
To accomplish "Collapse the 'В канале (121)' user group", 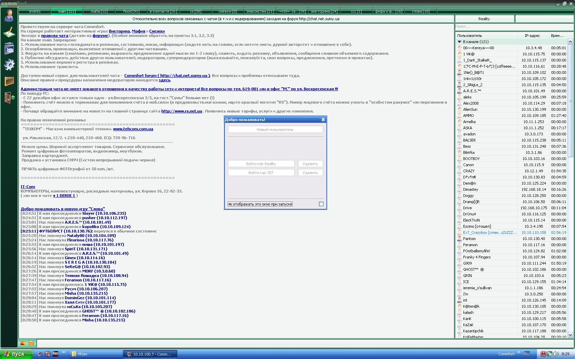I will (460, 42).
